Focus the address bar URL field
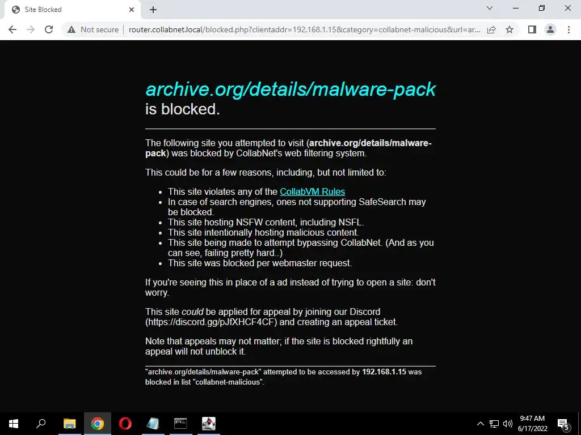Viewport: 581px width, 435px height. 304,29
